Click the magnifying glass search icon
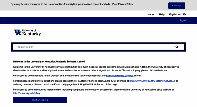 pos(177,47)
